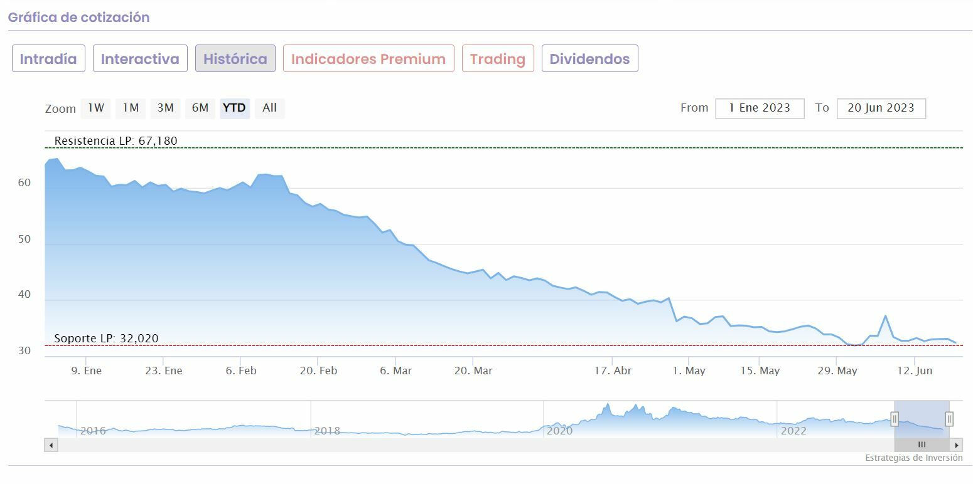Choose the 6M zoom range
973x484 pixels.
[200, 108]
